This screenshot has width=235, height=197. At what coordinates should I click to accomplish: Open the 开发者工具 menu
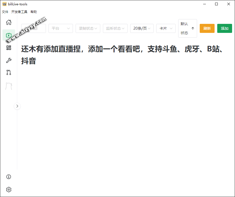19,12
